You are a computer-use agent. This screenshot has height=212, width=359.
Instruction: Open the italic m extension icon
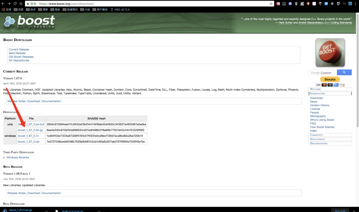pos(344,4)
